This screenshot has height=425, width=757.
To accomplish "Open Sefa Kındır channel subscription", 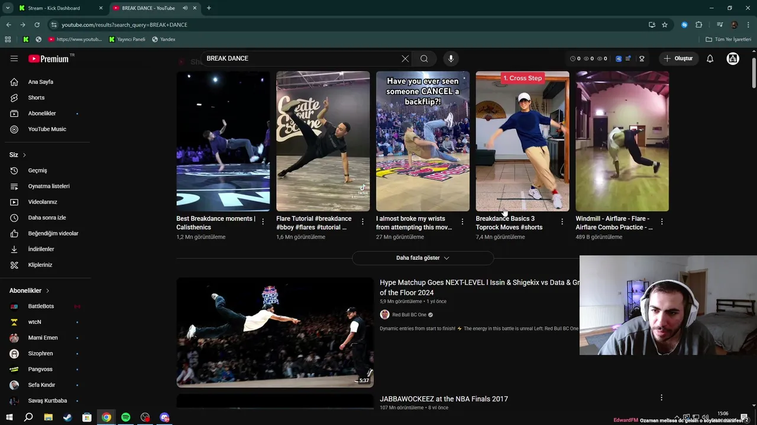I will point(41,385).
